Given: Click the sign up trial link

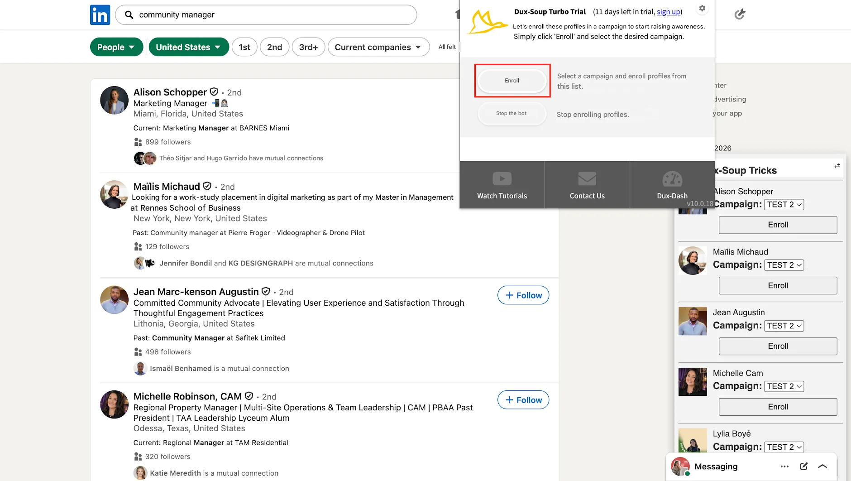Looking at the screenshot, I should (x=669, y=12).
